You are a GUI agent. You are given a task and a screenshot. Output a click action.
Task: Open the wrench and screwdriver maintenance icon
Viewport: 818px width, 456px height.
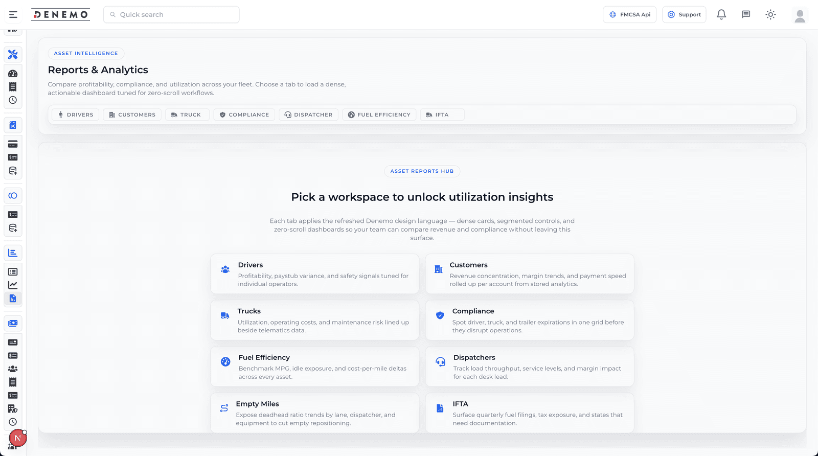tap(13, 54)
